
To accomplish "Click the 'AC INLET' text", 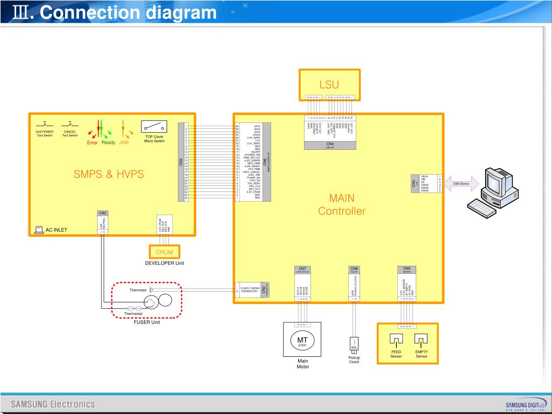I will tap(56, 230).
